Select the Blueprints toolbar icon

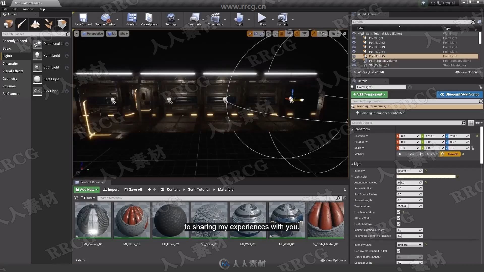pos(194,19)
